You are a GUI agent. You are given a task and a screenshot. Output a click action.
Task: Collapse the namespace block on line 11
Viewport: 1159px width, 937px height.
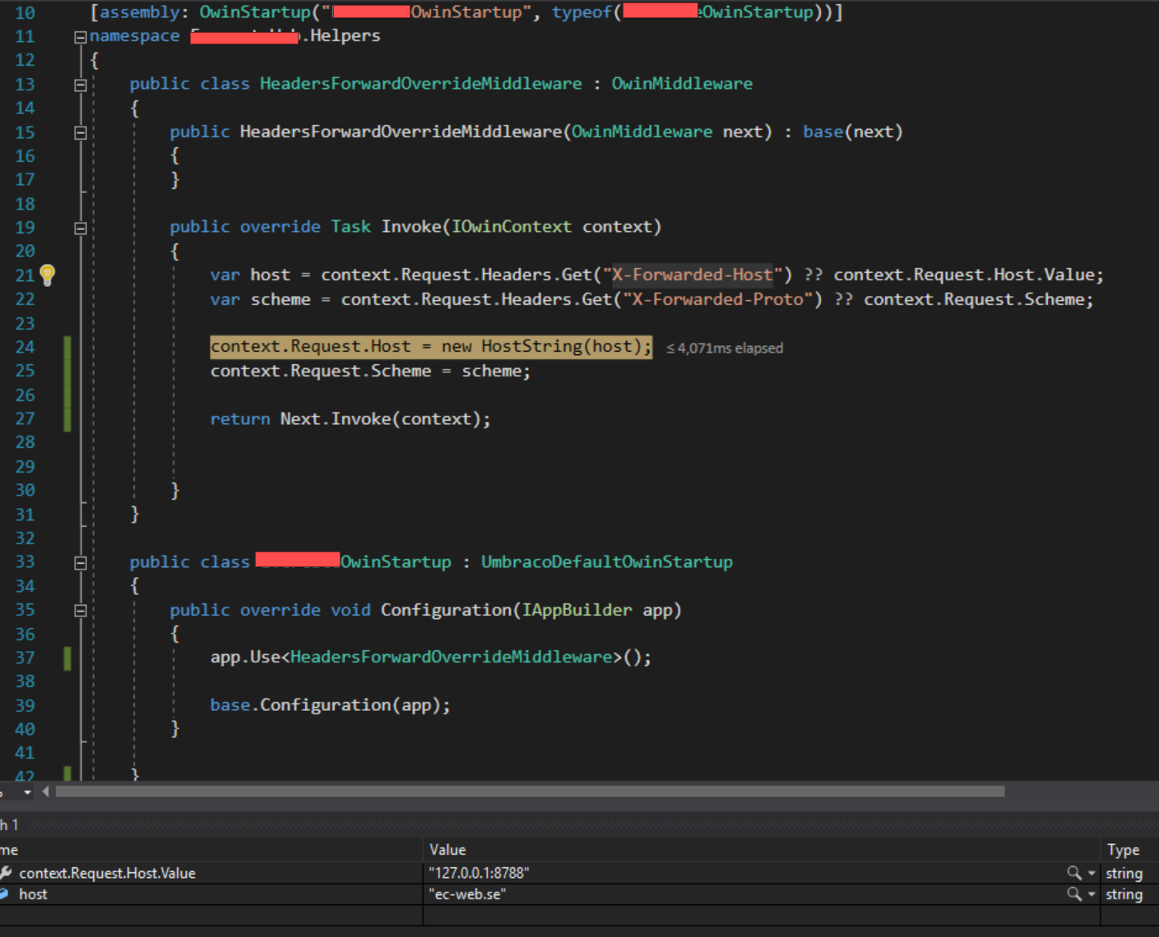coord(80,37)
